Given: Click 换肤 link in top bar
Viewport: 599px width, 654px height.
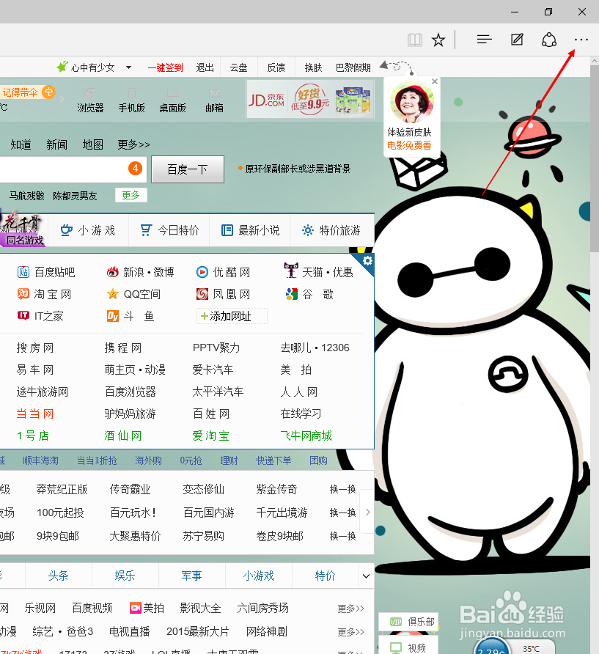Looking at the screenshot, I should tap(313, 67).
